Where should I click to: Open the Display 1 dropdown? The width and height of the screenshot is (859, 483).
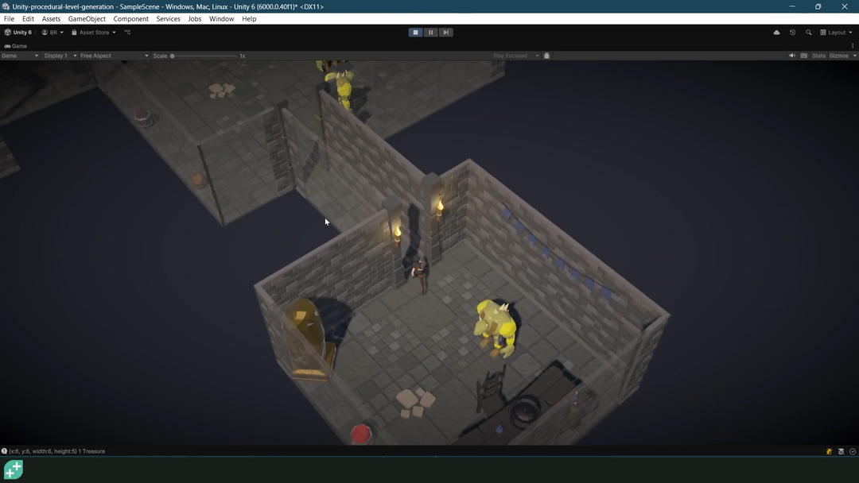[58, 56]
